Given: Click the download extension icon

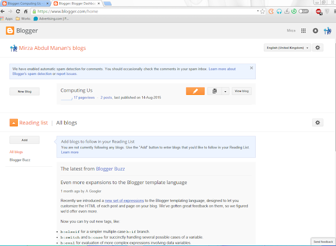Looking at the screenshot, I should click(x=287, y=11).
